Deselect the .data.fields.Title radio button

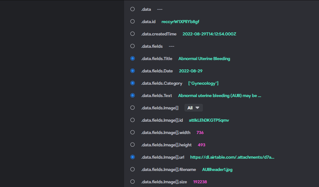(x=132, y=59)
